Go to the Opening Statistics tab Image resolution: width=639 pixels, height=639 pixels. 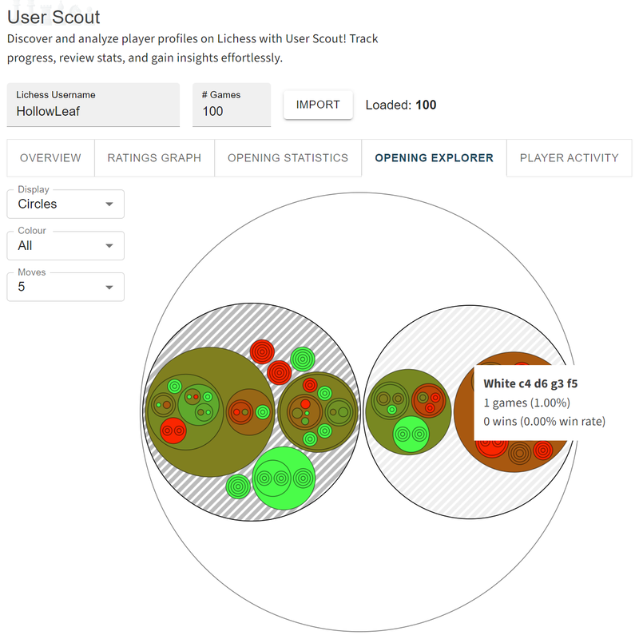coord(288,158)
